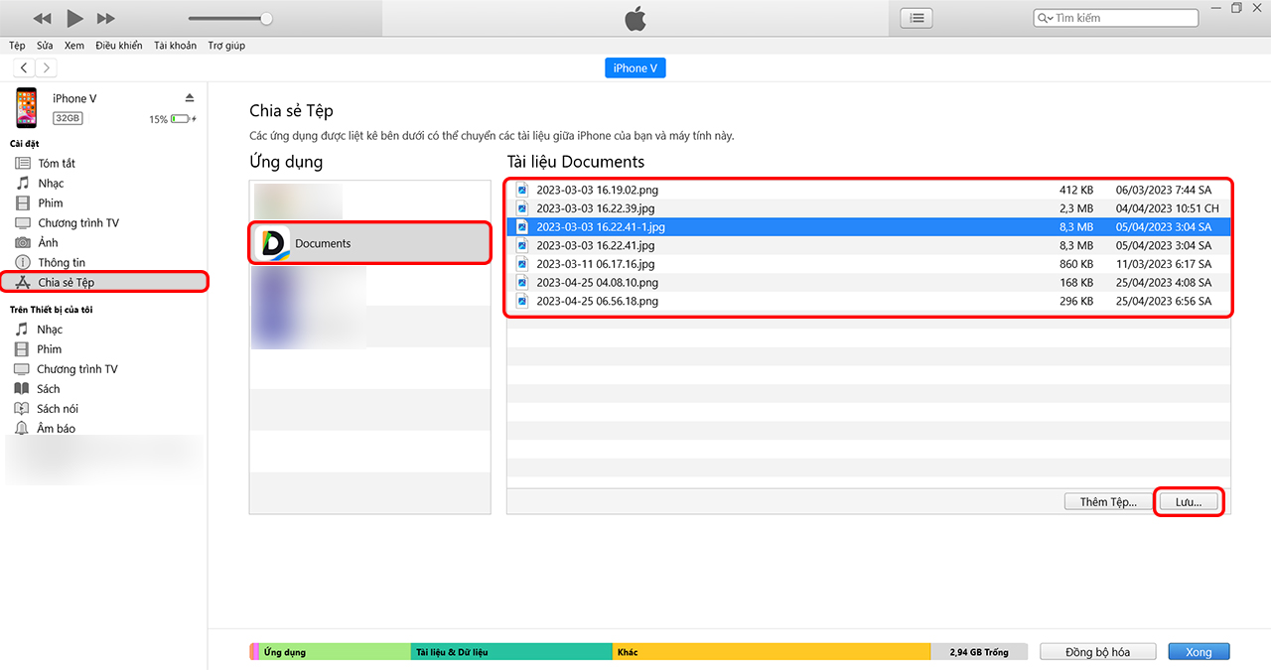Go back with the left arrow
This screenshot has height=670, width=1271.
(24, 67)
